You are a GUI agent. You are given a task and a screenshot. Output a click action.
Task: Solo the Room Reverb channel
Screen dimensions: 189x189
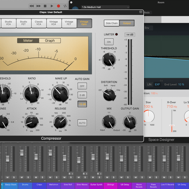[142, 177]
